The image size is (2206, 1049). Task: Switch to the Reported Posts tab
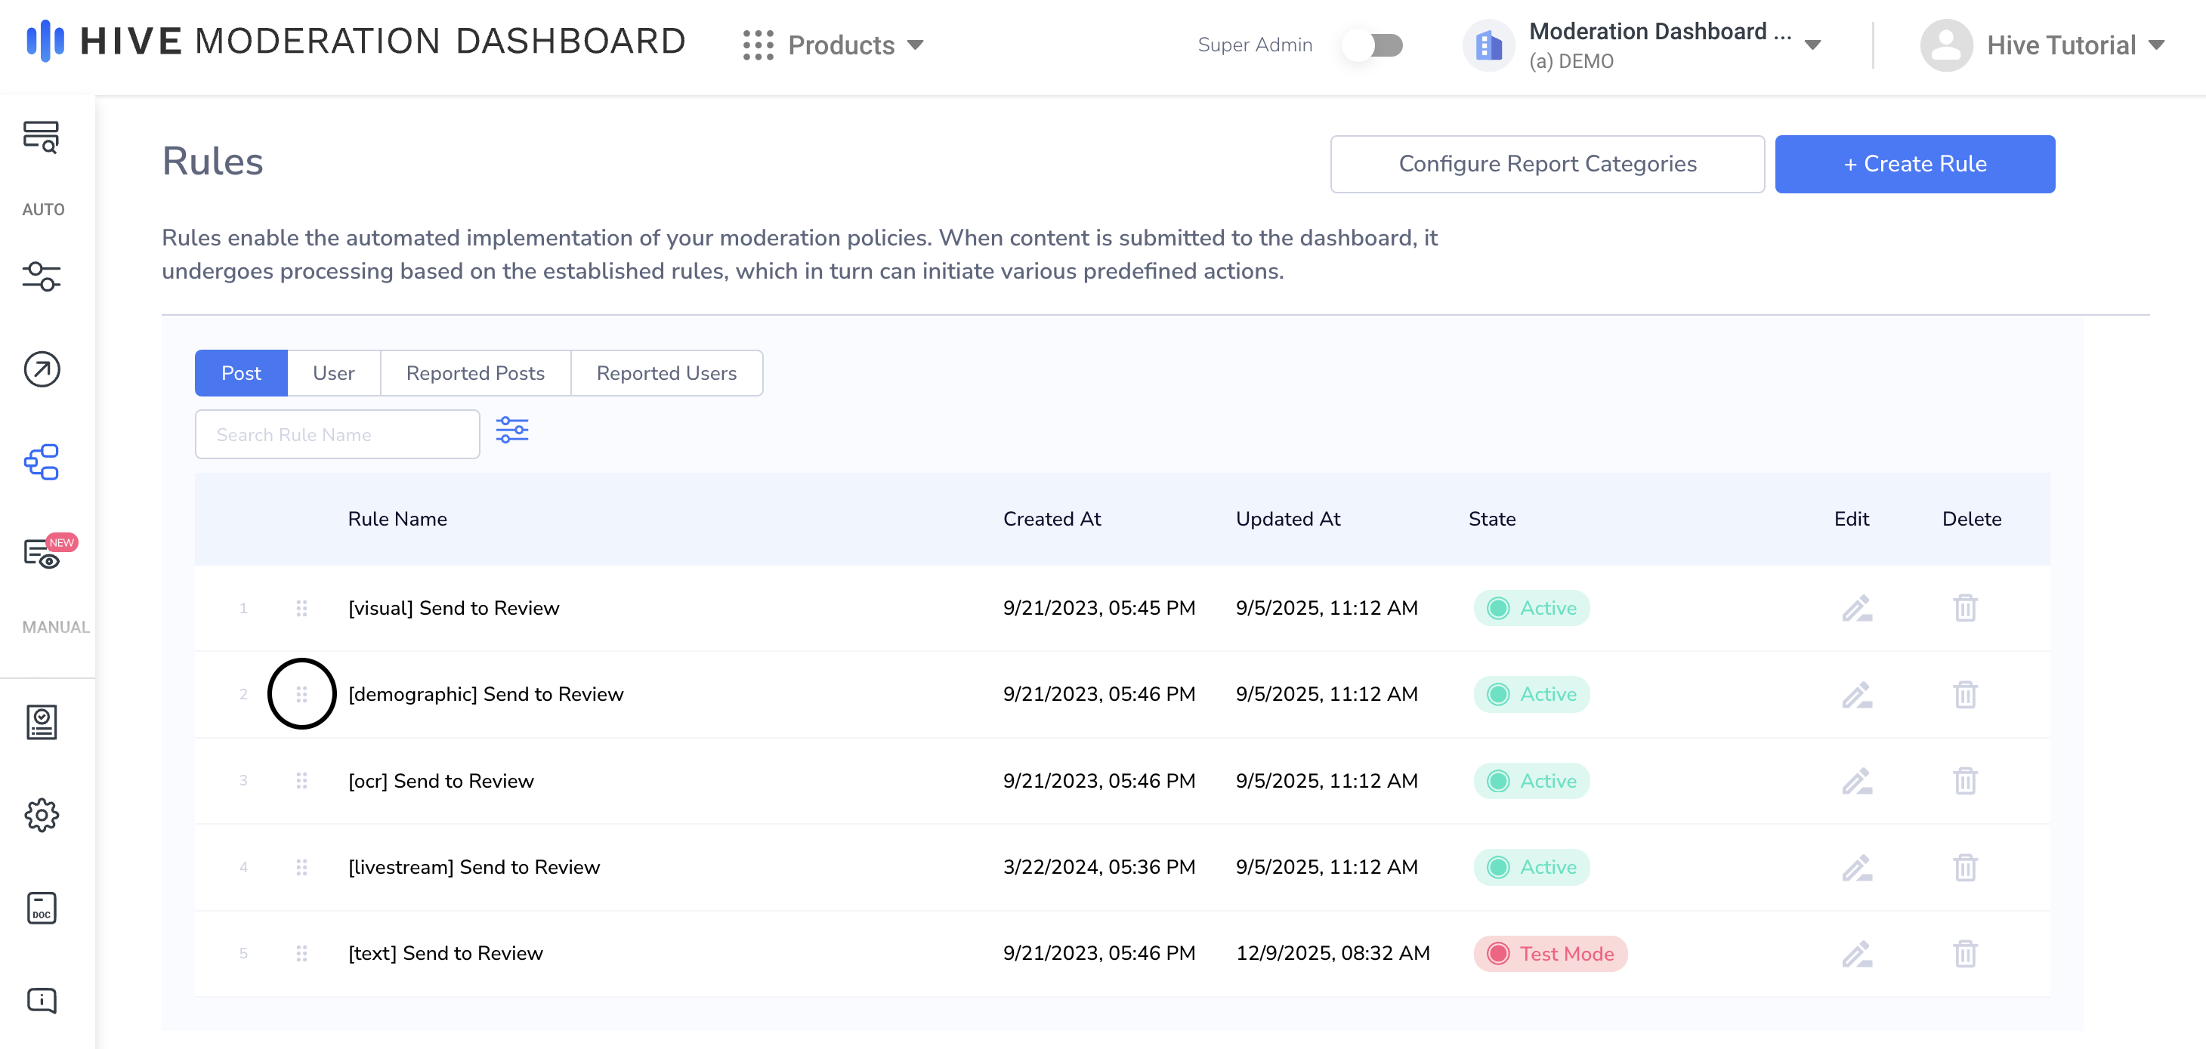475,373
